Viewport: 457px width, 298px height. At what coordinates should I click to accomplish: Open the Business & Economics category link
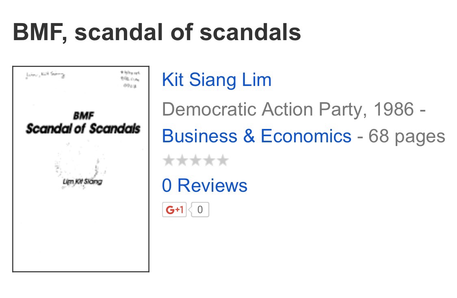coord(256,136)
